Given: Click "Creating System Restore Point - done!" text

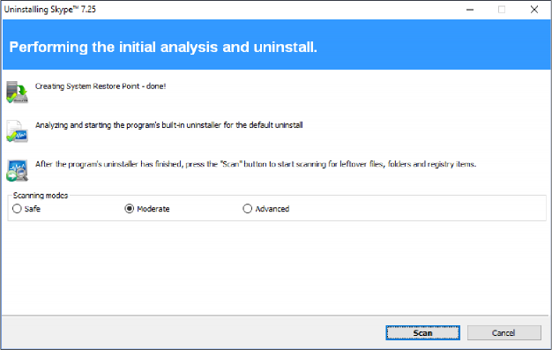Looking at the screenshot, I should (101, 86).
